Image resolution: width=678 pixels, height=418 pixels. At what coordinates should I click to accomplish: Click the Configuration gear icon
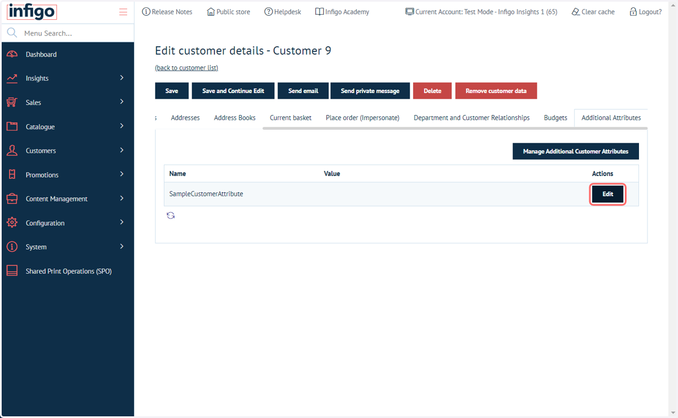click(12, 223)
